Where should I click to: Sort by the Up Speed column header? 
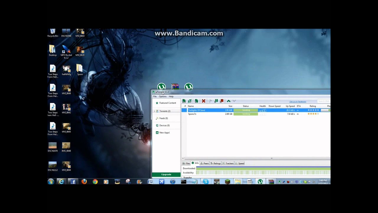coord(290,106)
